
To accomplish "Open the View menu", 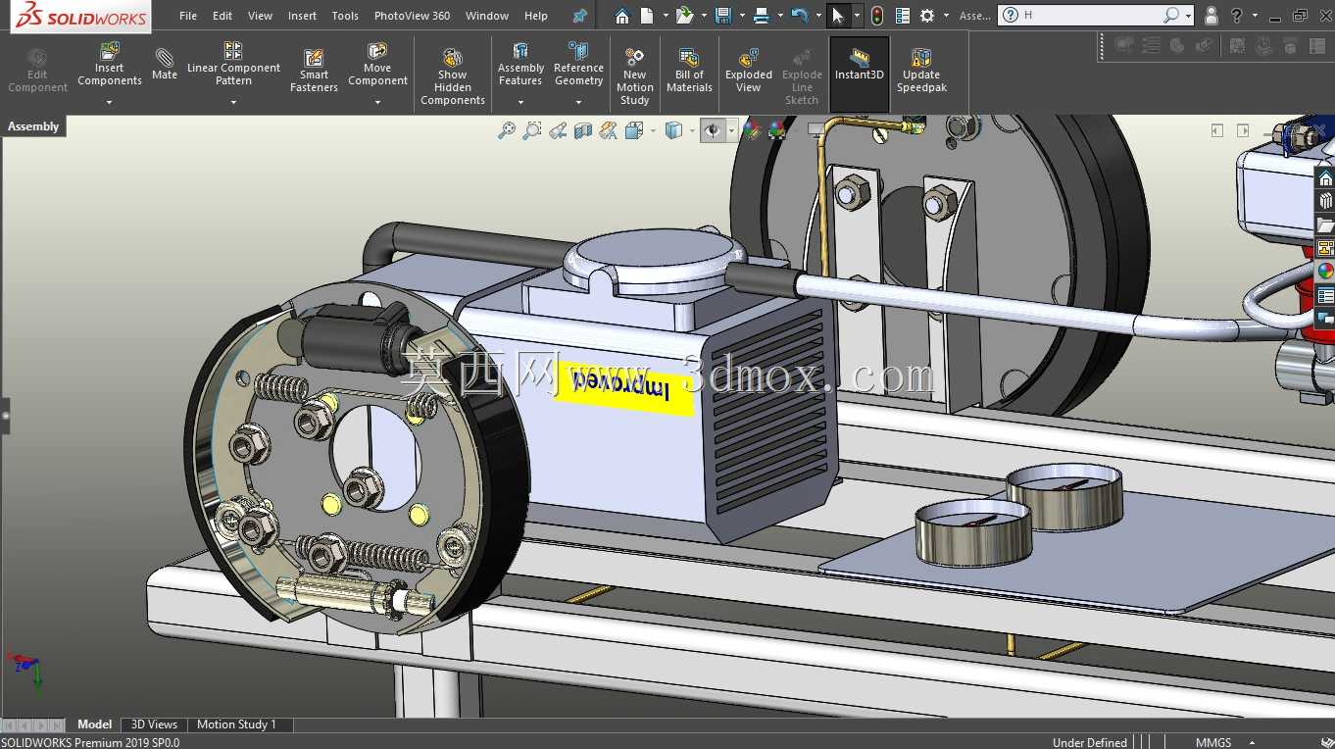I will point(261,16).
